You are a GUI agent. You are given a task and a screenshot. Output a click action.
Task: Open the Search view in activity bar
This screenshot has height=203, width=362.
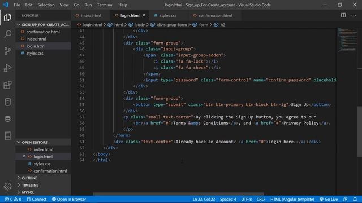(7, 34)
